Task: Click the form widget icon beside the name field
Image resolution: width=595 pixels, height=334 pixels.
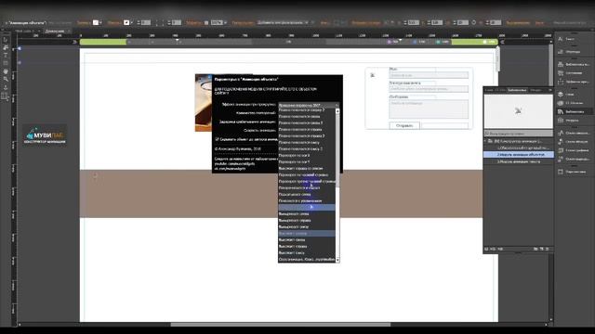Action: [x=373, y=75]
